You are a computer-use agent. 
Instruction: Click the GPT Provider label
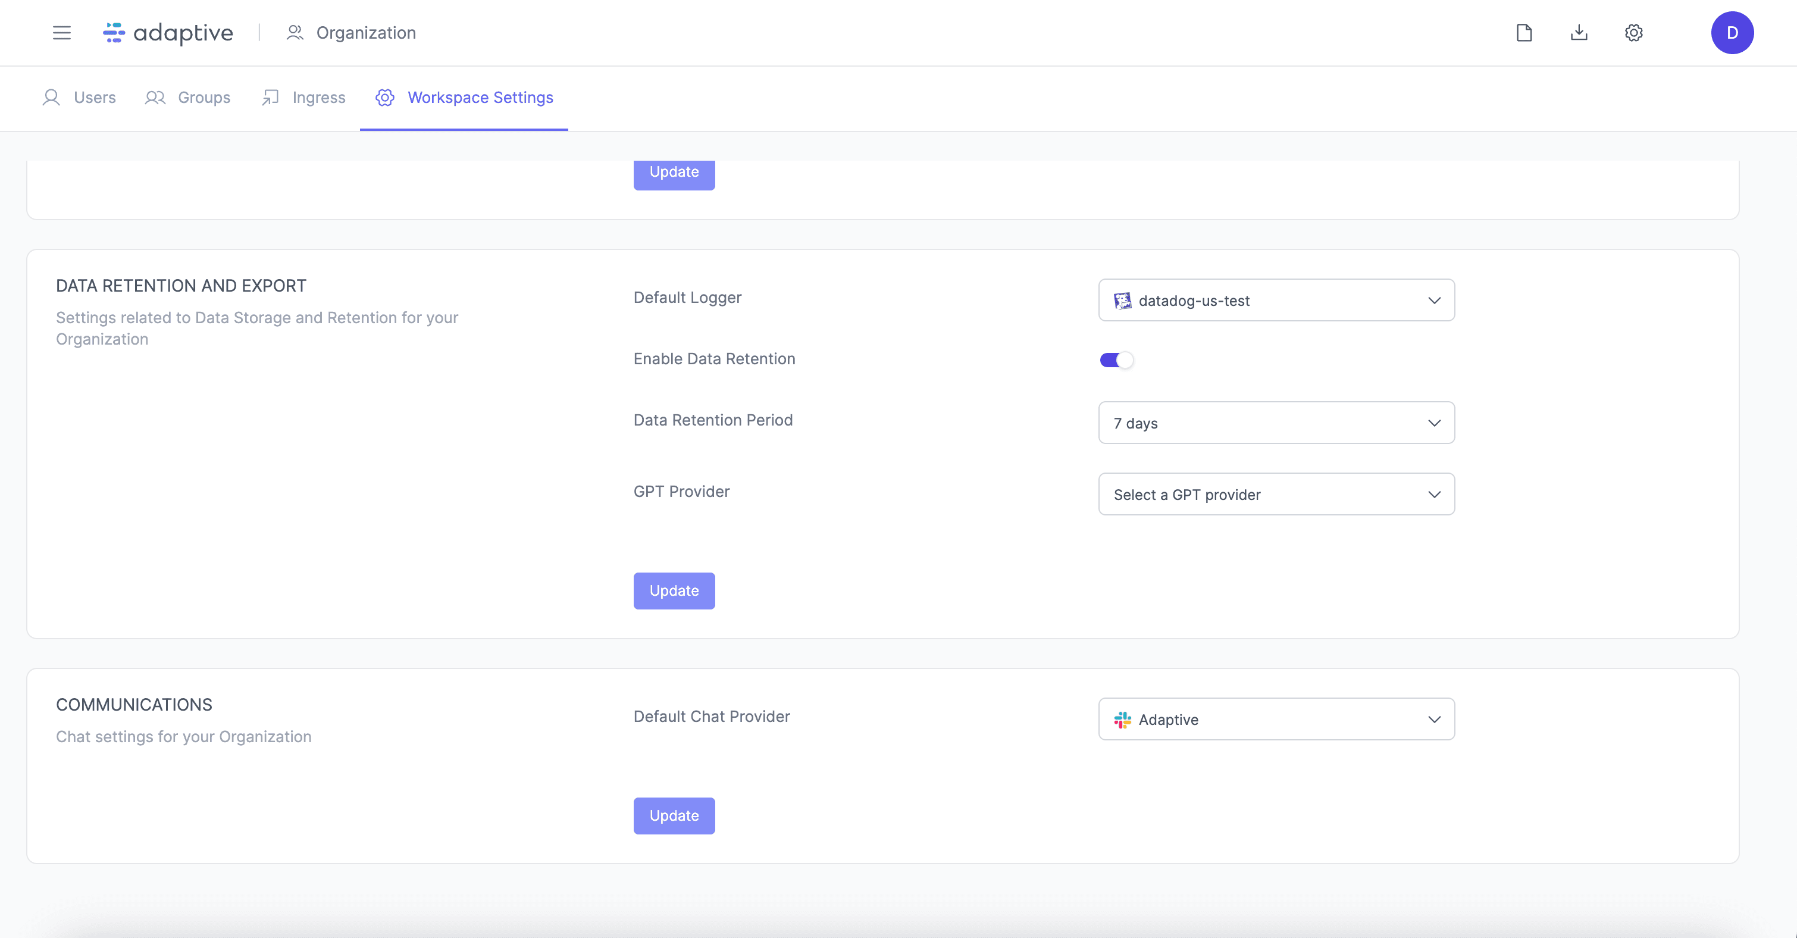681,492
